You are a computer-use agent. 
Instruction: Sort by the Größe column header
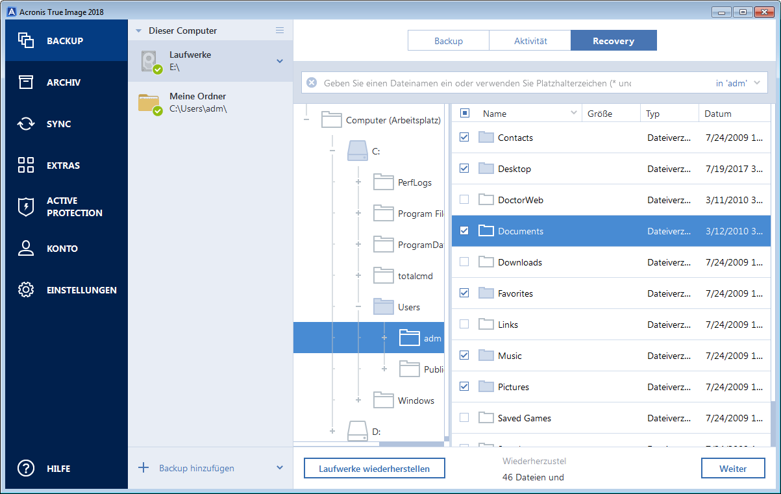[x=611, y=113]
